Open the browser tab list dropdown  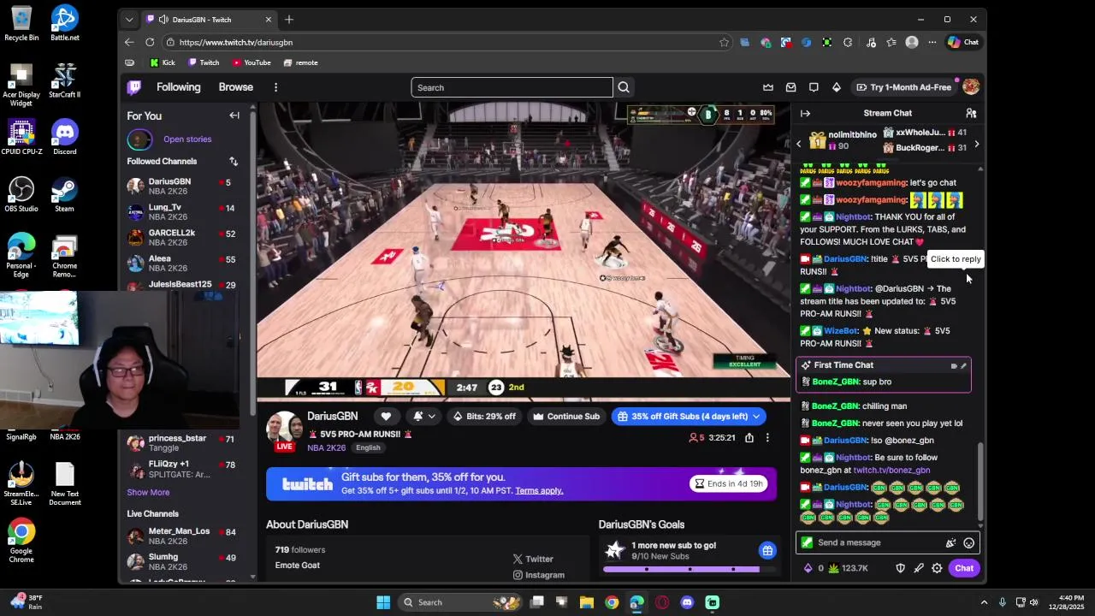[x=129, y=19]
